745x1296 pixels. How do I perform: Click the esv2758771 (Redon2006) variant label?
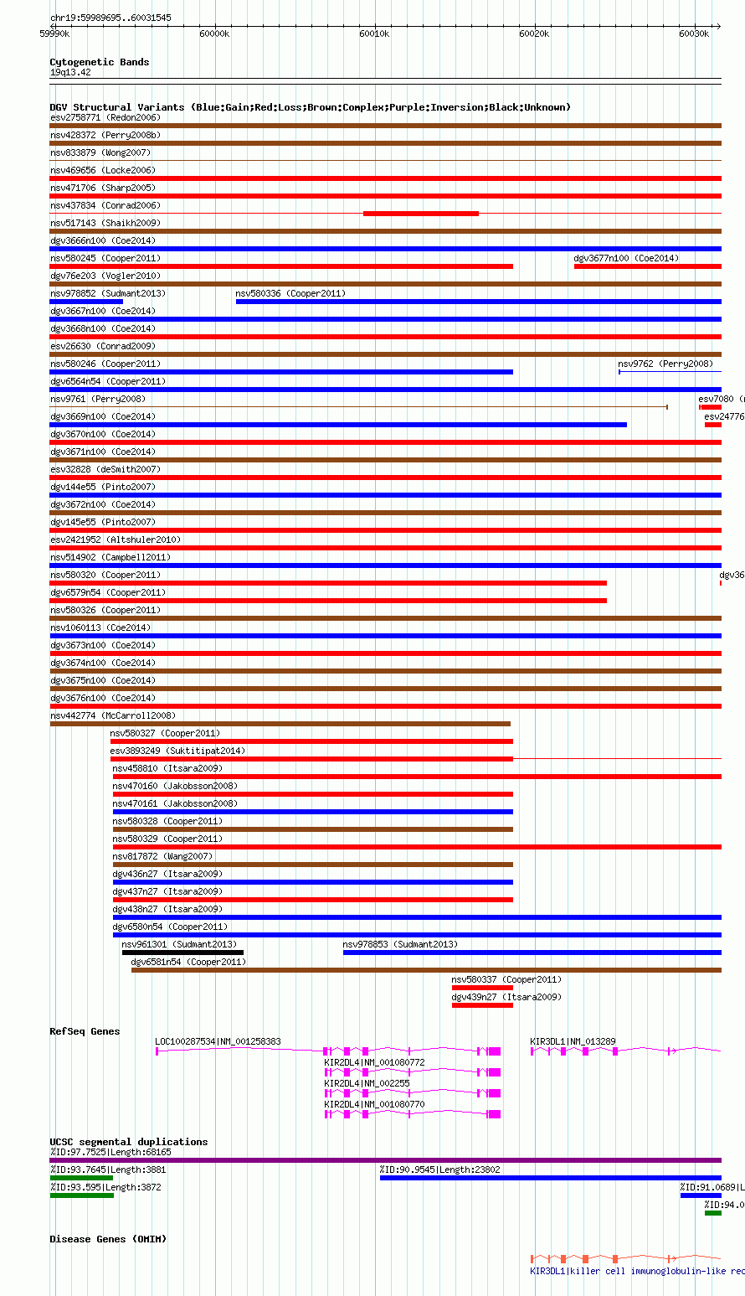pos(105,117)
